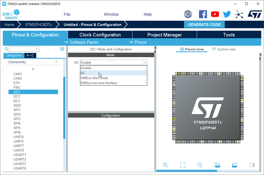Select I2C3 peripheral
This screenshot has height=175, width=264.
click(17, 101)
